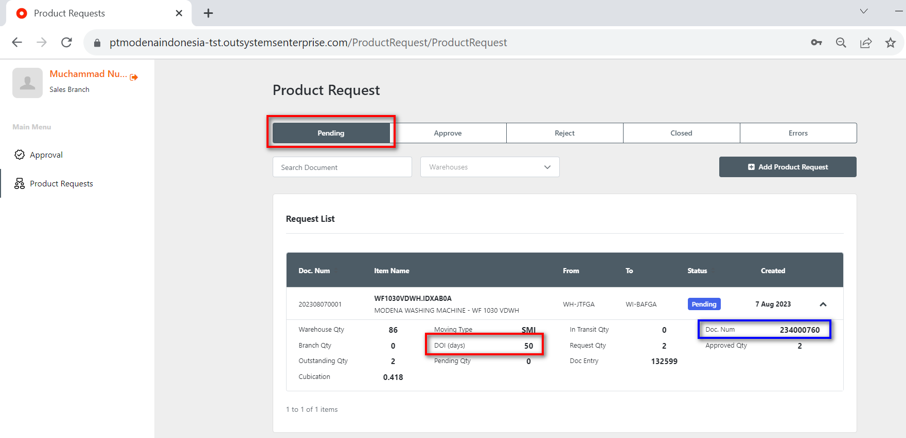Switch to the Reject tab
Image resolution: width=906 pixels, height=438 pixels.
pyautogui.click(x=564, y=133)
